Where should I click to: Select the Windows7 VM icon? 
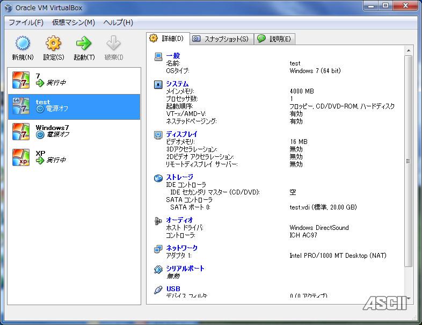point(21,132)
